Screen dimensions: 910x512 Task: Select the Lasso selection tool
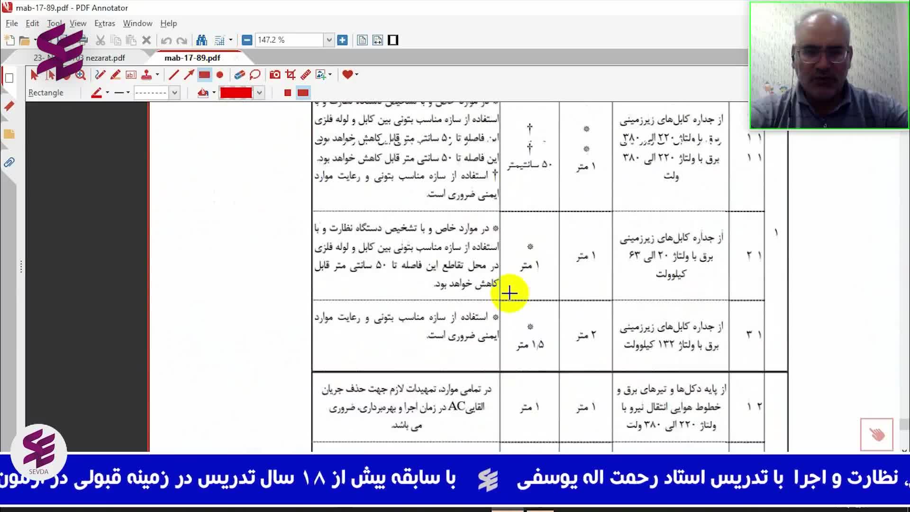click(255, 74)
